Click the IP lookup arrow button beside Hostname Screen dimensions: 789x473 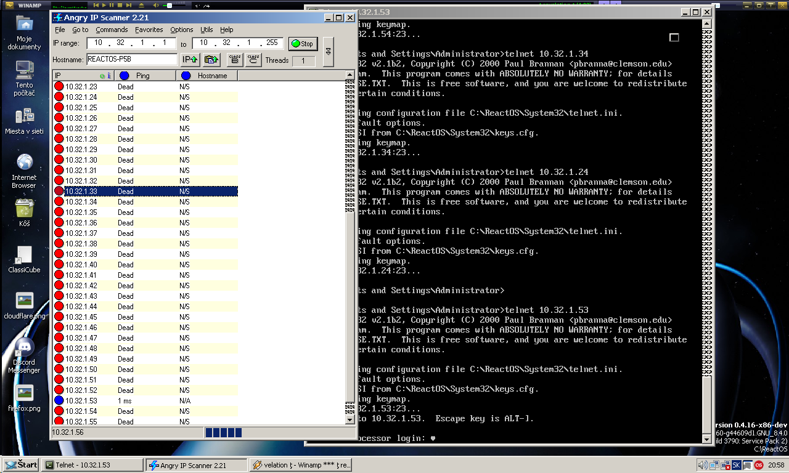coord(190,60)
